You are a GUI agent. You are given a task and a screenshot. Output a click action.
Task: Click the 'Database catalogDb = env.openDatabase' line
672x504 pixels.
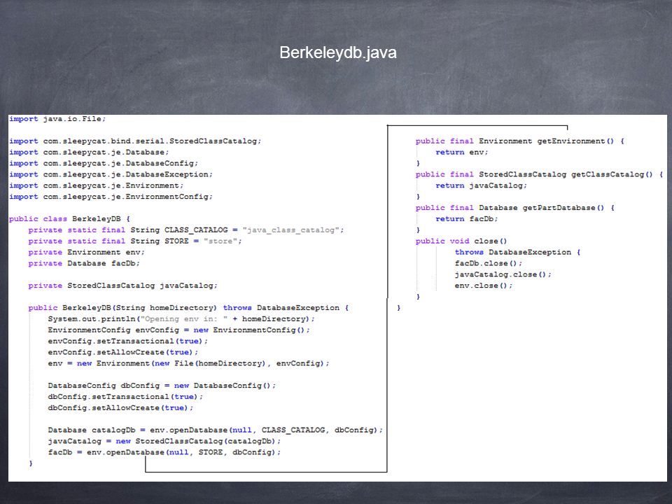click(215, 430)
